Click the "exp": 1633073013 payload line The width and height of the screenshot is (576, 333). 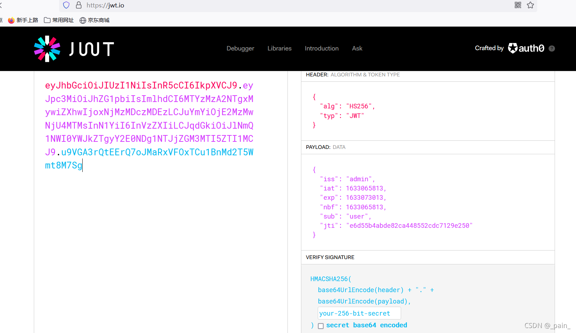pyautogui.click(x=353, y=198)
